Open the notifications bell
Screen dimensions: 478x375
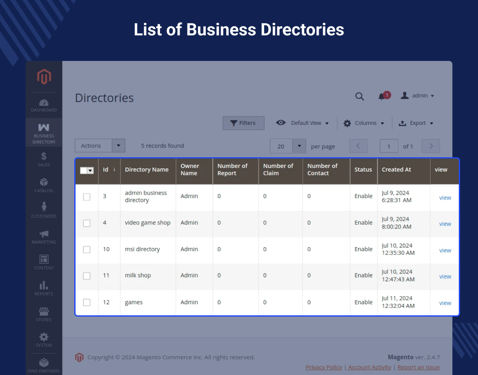(384, 96)
